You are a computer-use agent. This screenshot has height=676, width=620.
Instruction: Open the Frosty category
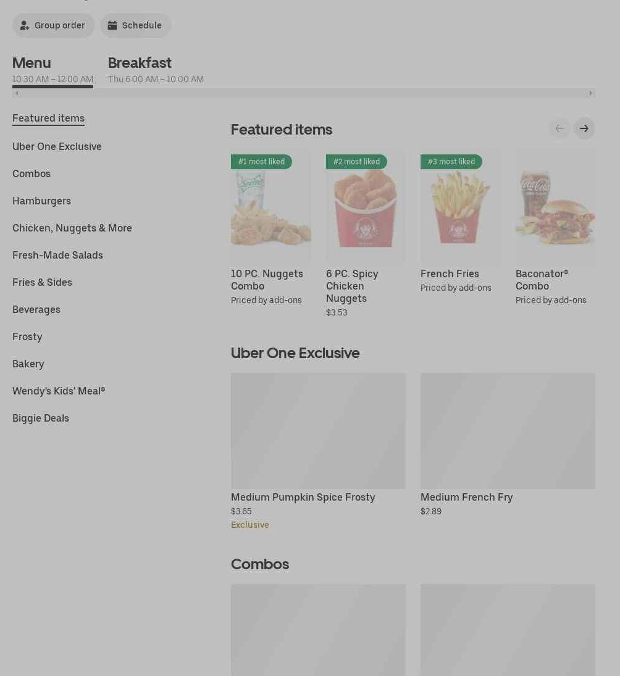pos(27,336)
